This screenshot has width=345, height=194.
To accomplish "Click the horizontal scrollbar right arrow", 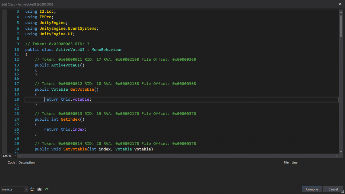I will click(337, 156).
